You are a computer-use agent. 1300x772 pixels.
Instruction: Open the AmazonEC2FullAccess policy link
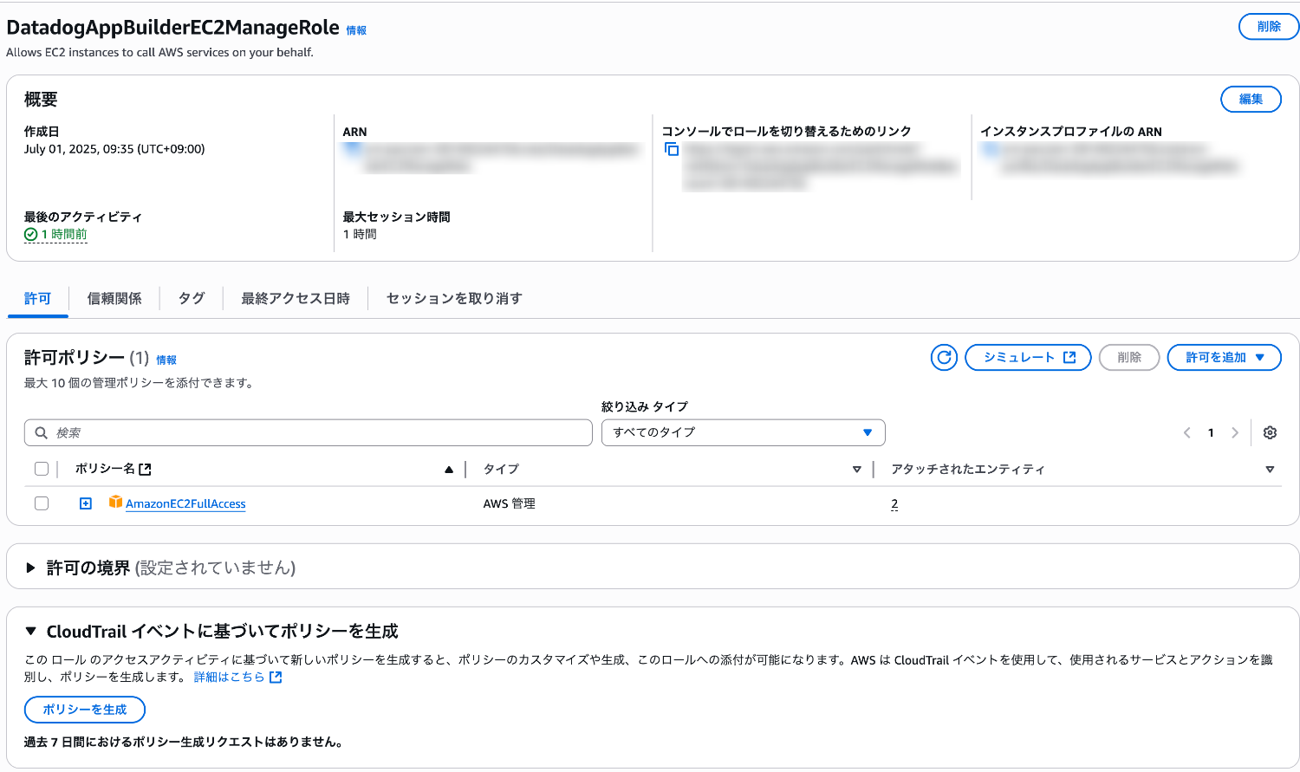pos(185,503)
